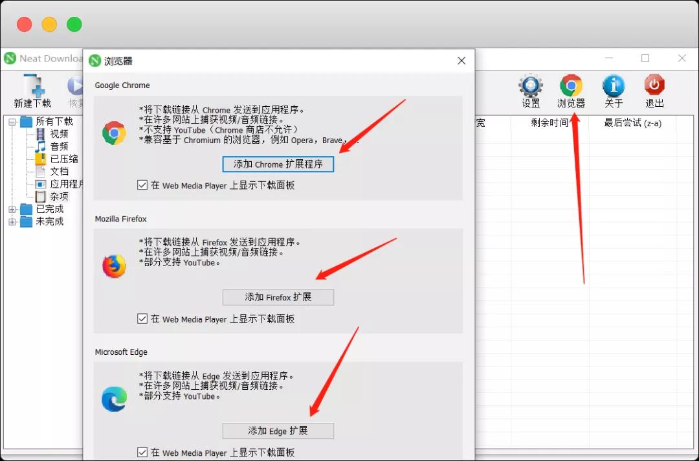
Task: Click the red macOS close button
Action: tap(24, 24)
